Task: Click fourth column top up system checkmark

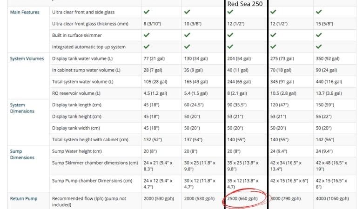Action: coord(273,46)
